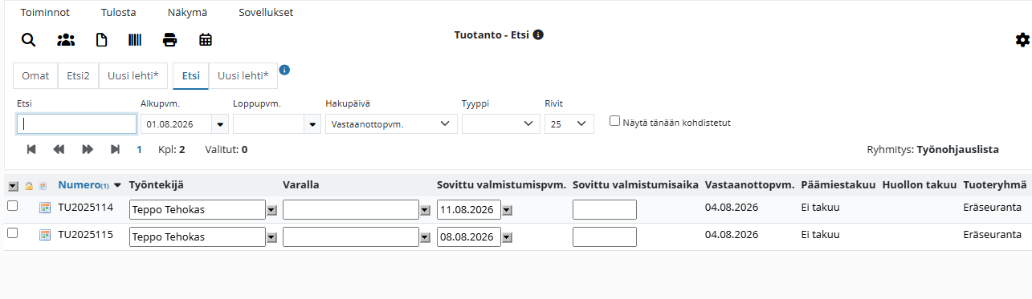The height and width of the screenshot is (299, 1032).
Task: Open Varalla dropdown for TU2025114
Action: tap(425, 210)
